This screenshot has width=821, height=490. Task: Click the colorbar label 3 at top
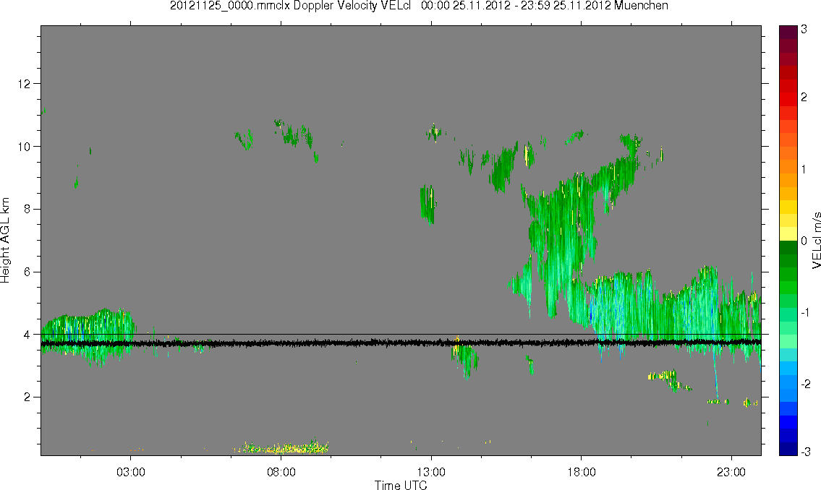click(804, 30)
